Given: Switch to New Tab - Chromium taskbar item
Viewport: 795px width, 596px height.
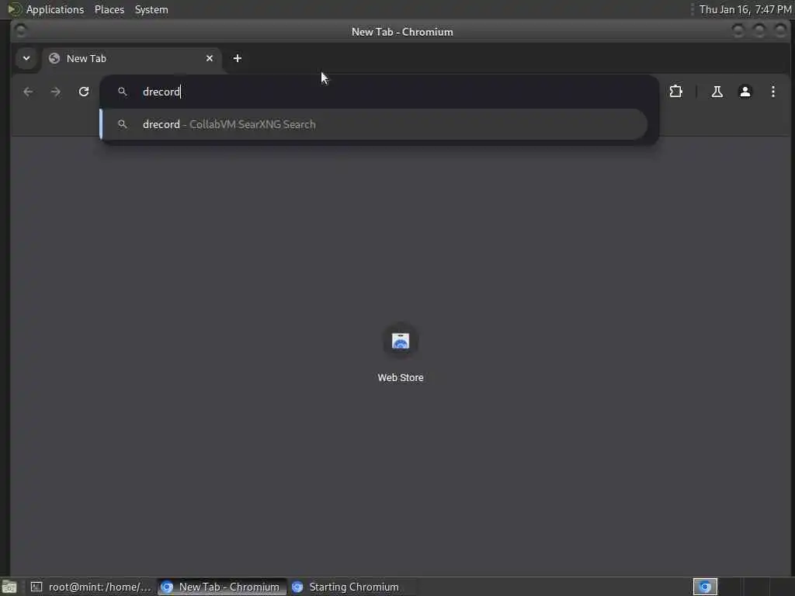Looking at the screenshot, I should pos(221,587).
